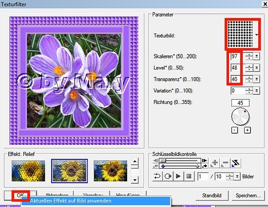Stop the animation playback

pyautogui.click(x=189, y=176)
